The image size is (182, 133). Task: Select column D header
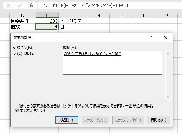[23, 15]
